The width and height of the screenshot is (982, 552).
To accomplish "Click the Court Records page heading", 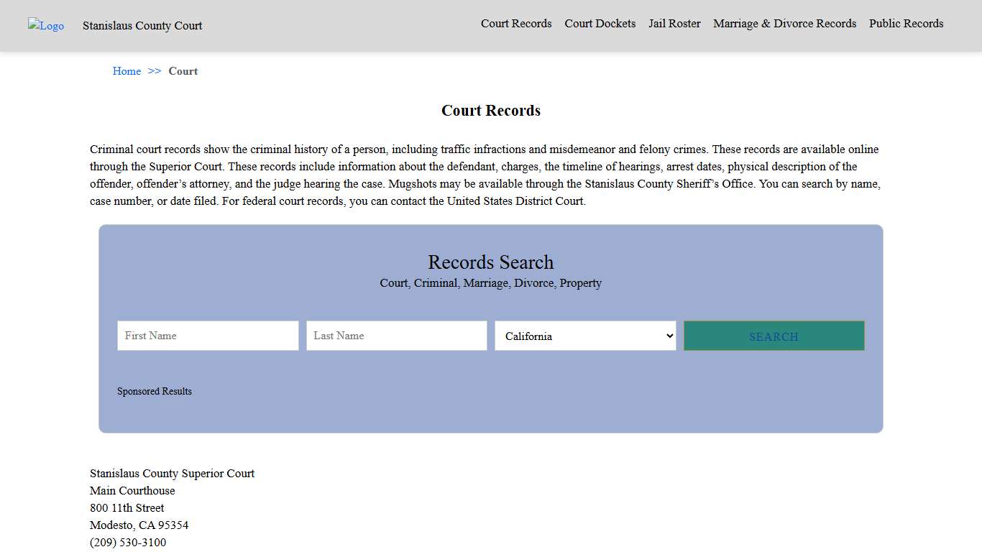I will (491, 110).
